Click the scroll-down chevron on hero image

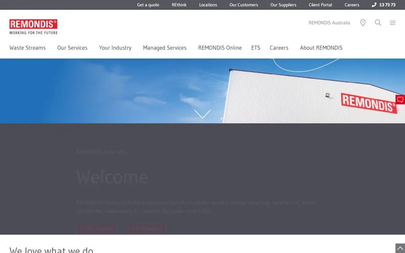pyautogui.click(x=202, y=114)
